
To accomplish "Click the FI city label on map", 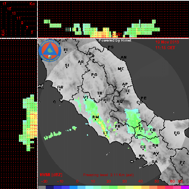I will coord(65,50).
